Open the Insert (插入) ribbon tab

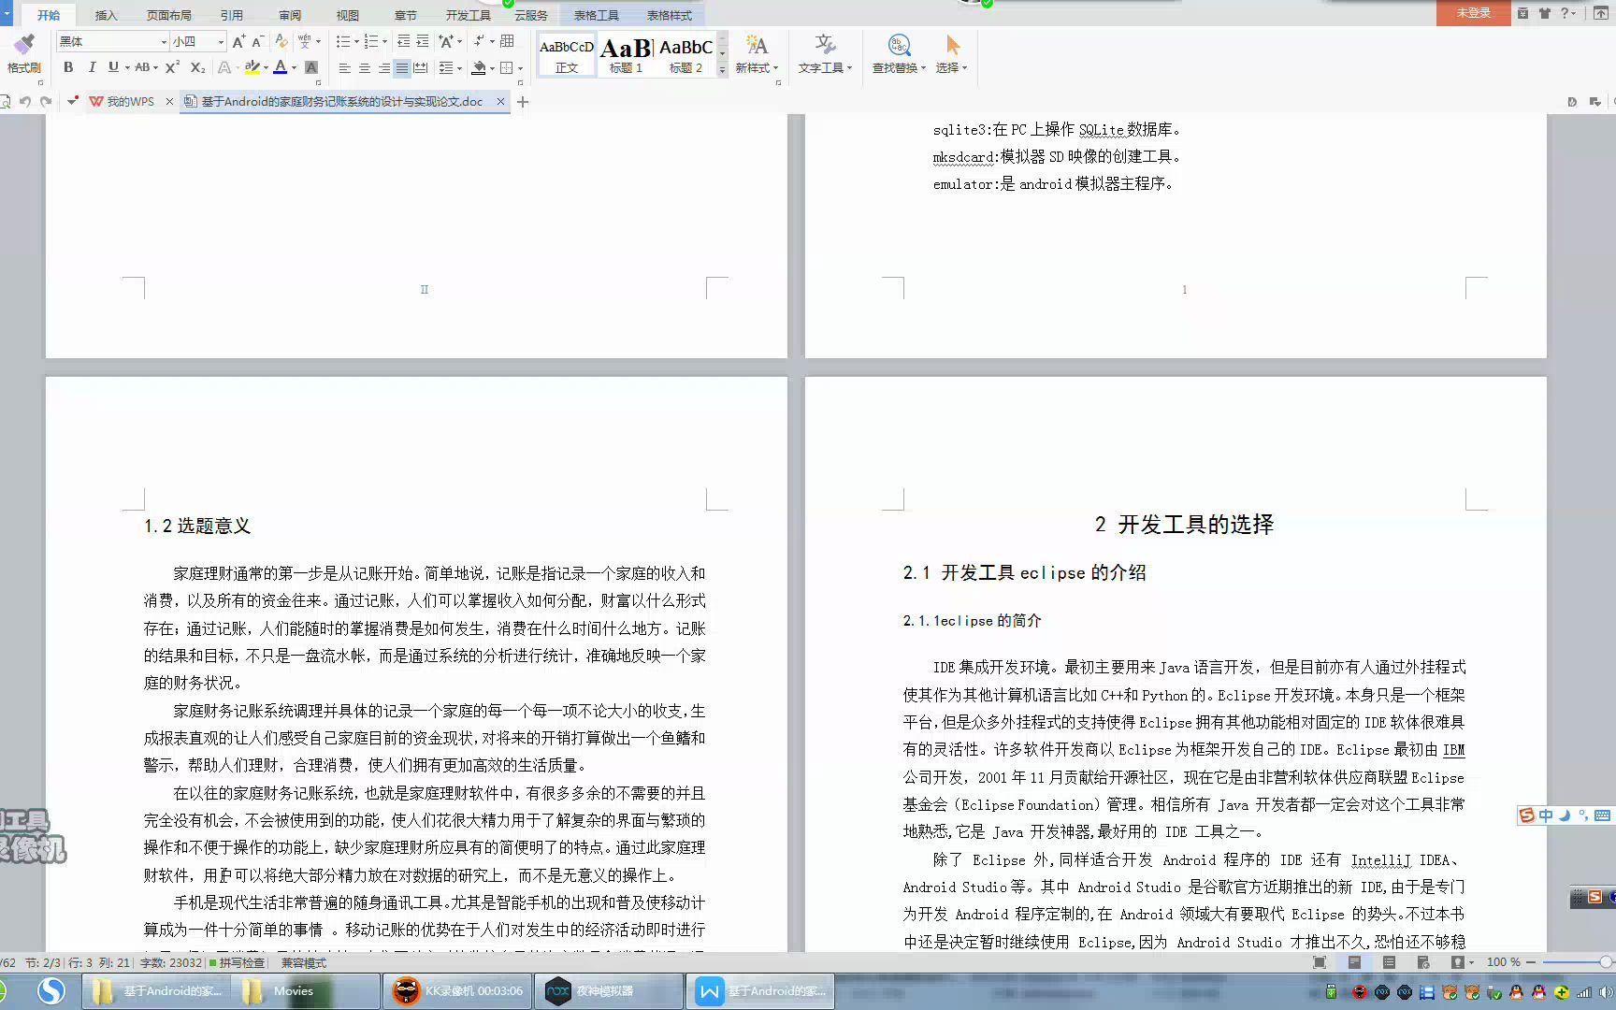[107, 15]
